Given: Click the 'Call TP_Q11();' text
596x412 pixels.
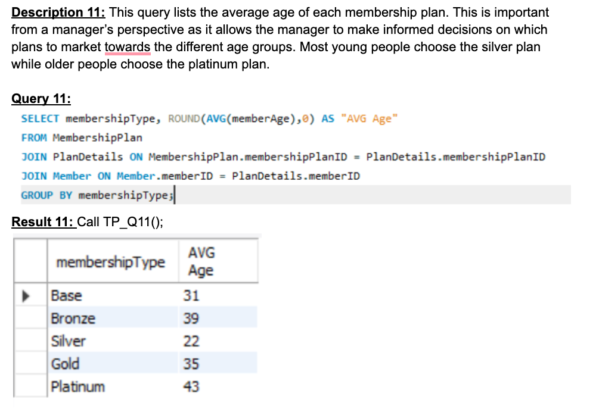Looking at the screenshot, I should [120, 221].
